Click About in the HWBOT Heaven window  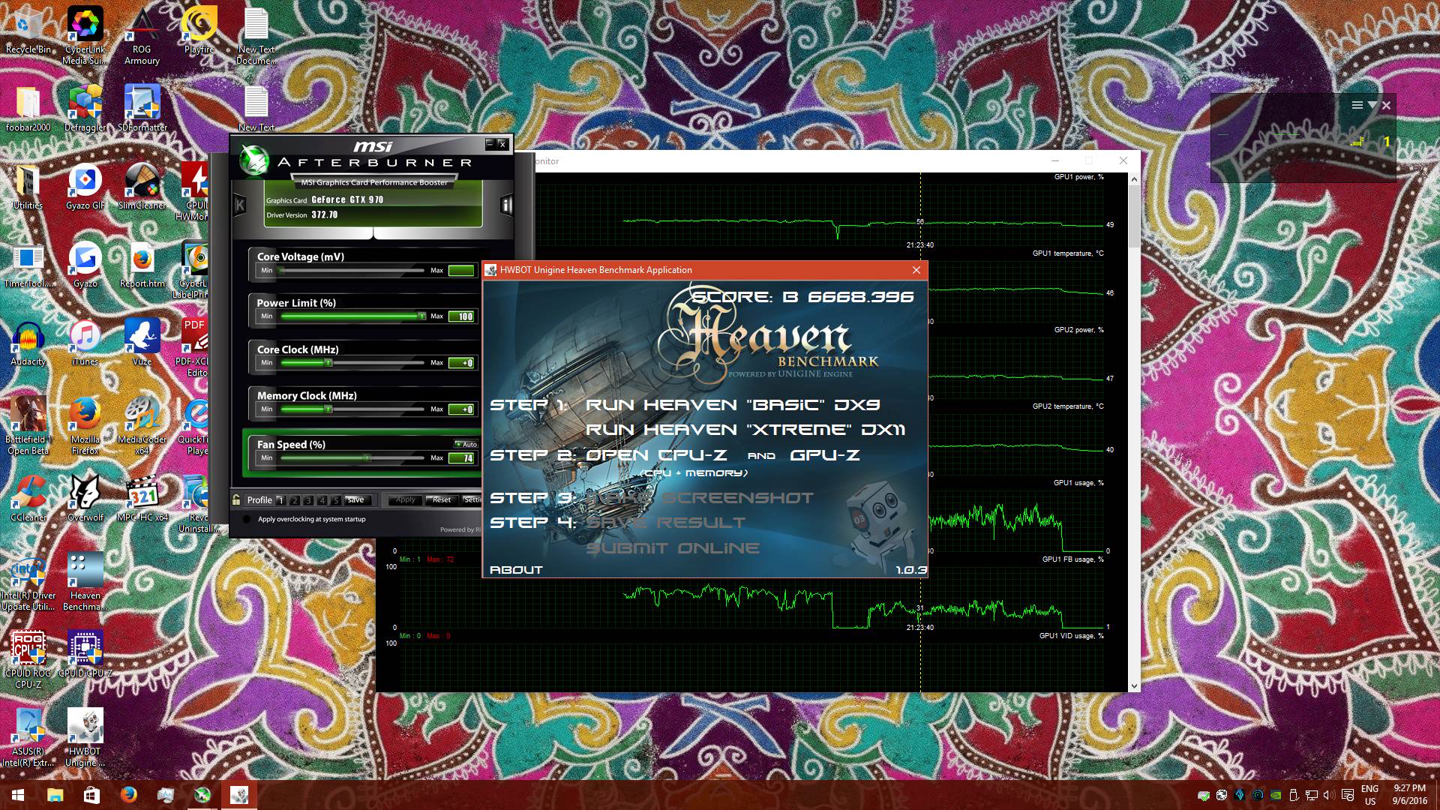(516, 570)
